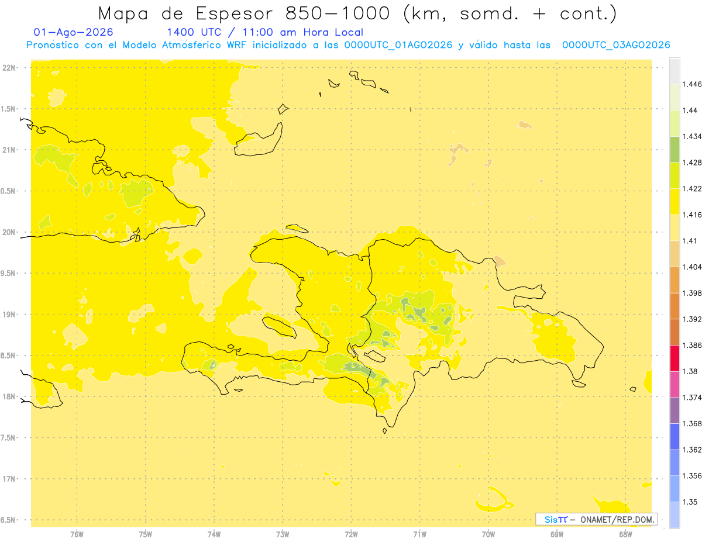Viewport: 702px width, 542px height.
Task: Click the longitude label '73W'
Action: pos(283,534)
